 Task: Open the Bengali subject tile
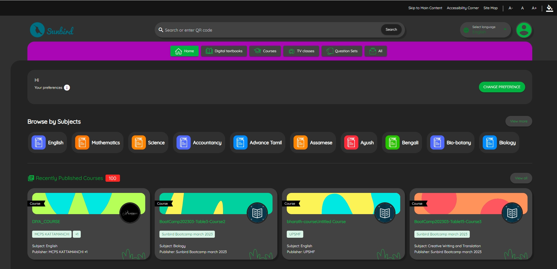tap(402, 143)
